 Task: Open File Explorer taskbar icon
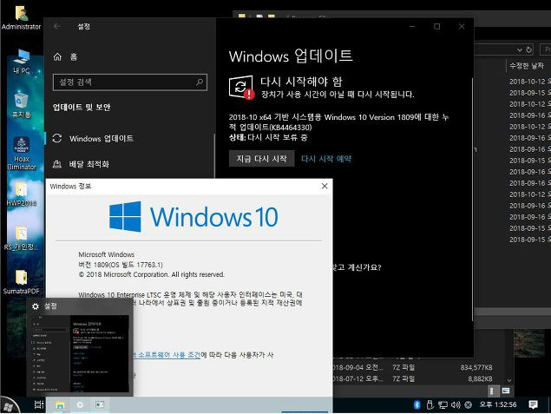[x=60, y=405]
